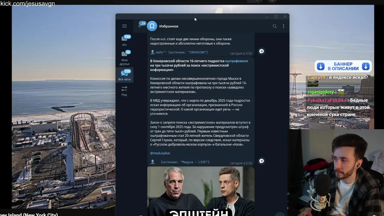
Task: Forward the Медуза LIVE post via its arrow
Action: pos(262,161)
